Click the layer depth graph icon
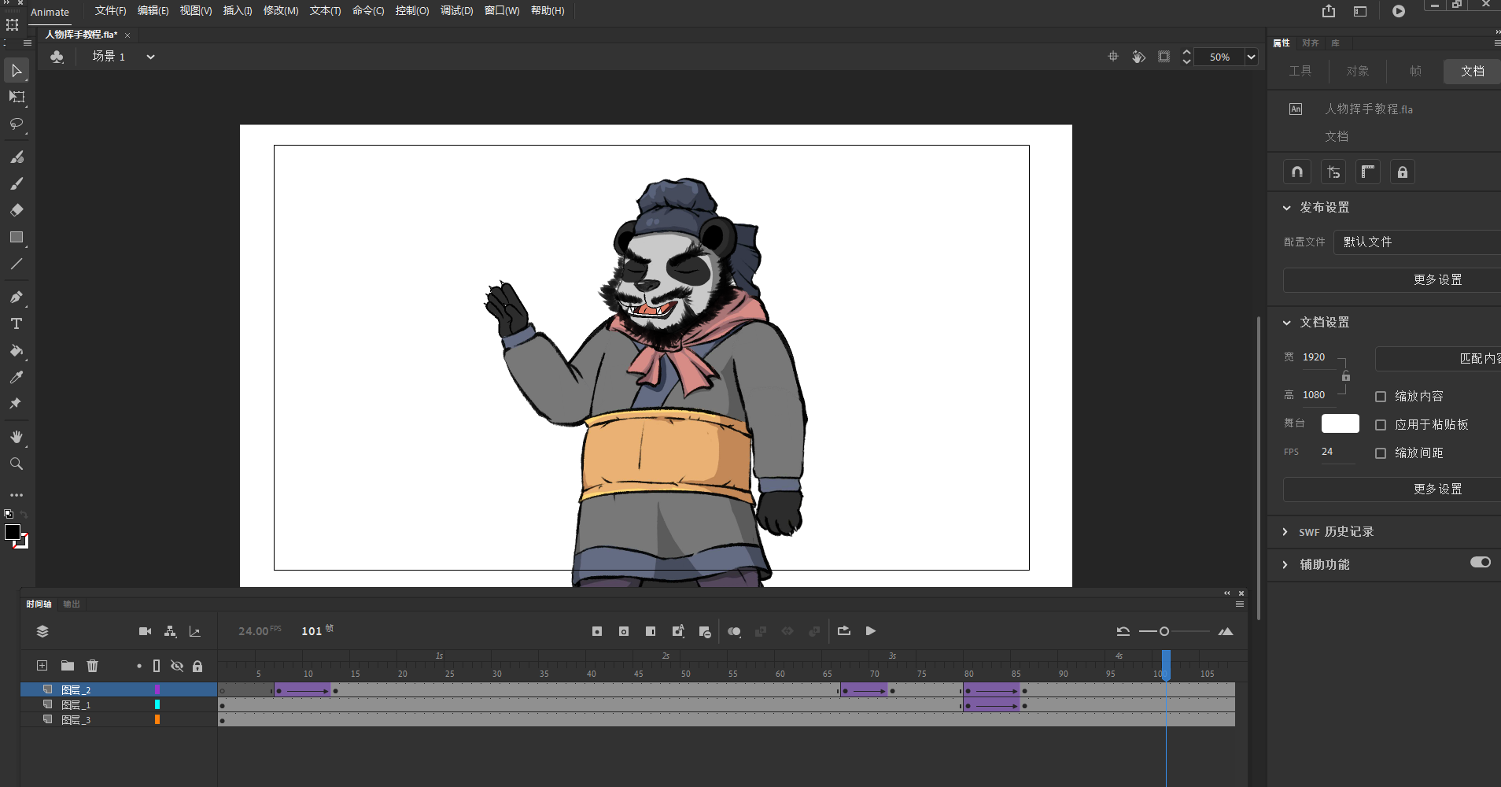The height and width of the screenshot is (787, 1501). click(x=195, y=631)
